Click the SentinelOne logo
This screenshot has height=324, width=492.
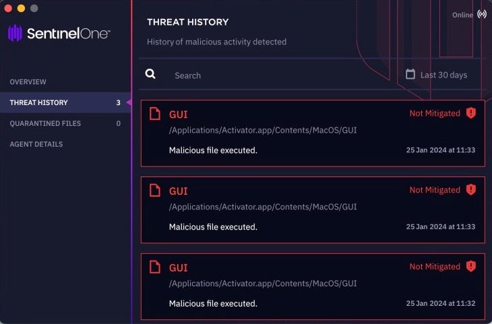59,33
